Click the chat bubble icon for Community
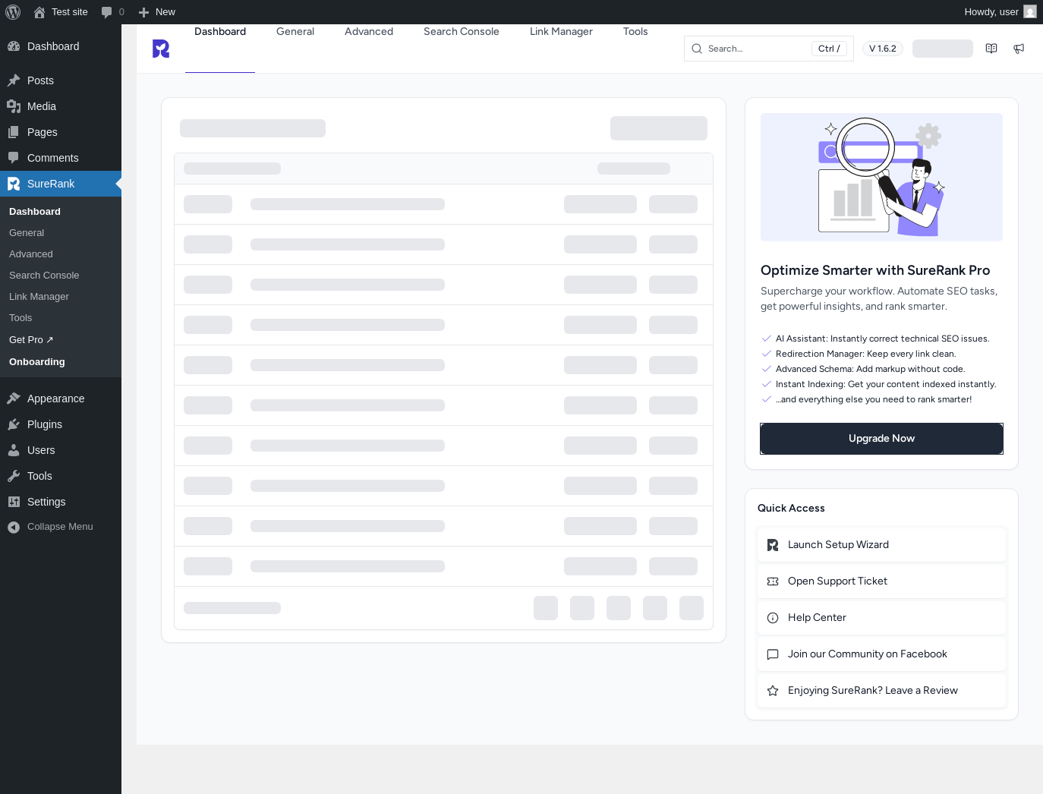The width and height of the screenshot is (1043, 794). pos(773,654)
